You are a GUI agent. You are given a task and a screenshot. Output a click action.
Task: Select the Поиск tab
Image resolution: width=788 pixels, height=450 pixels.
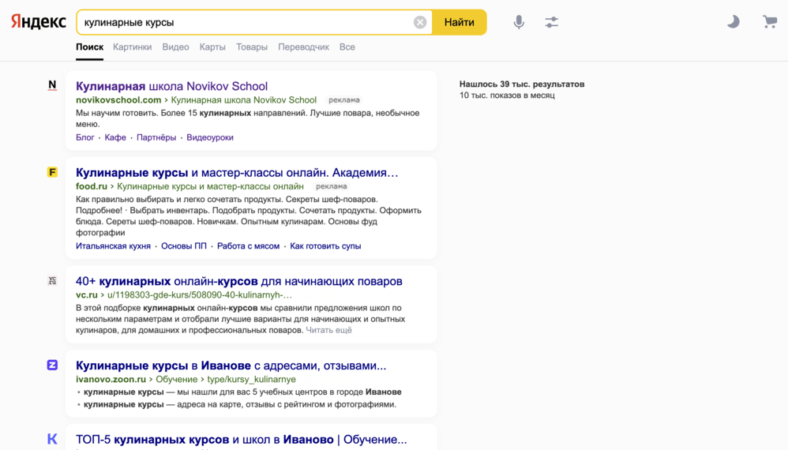(89, 47)
